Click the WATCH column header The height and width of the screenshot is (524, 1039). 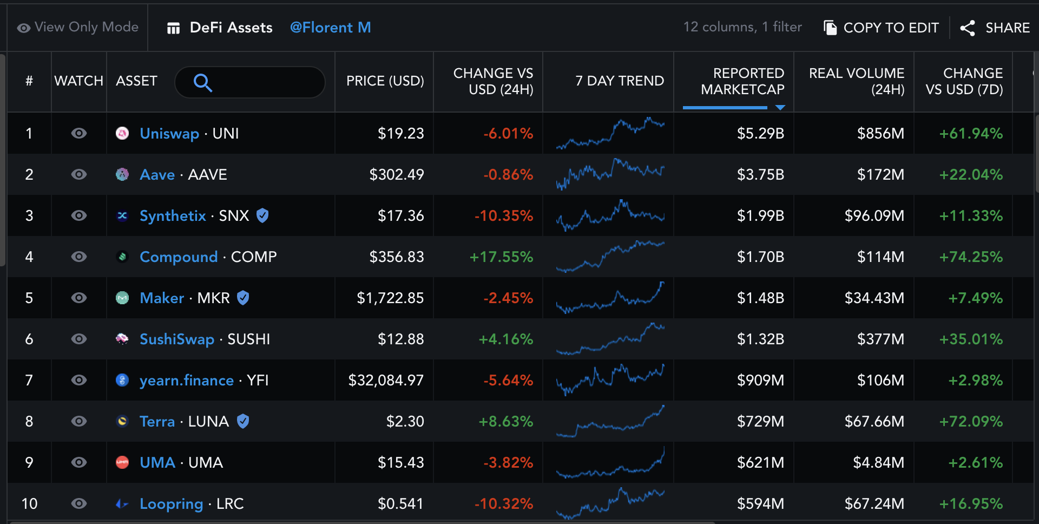(x=79, y=81)
